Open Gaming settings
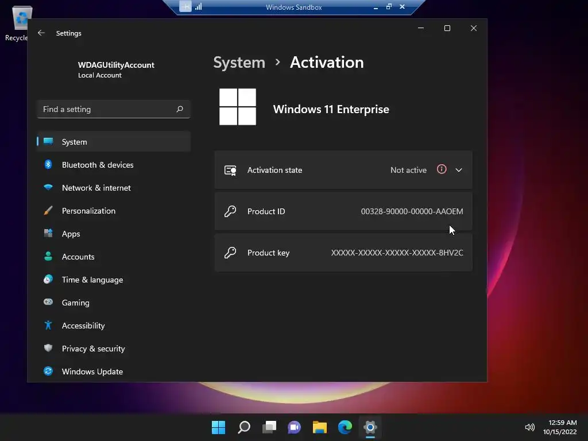 coord(114,303)
